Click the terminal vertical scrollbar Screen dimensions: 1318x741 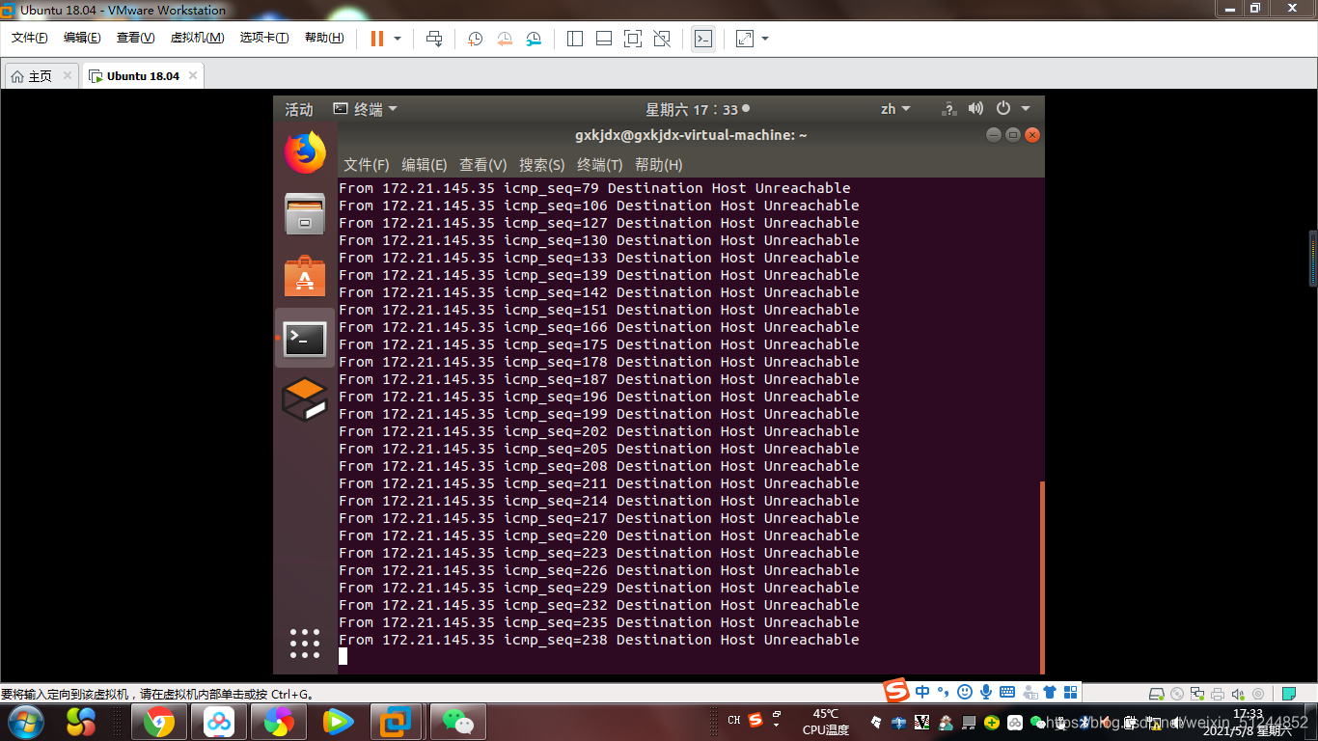(1042, 577)
